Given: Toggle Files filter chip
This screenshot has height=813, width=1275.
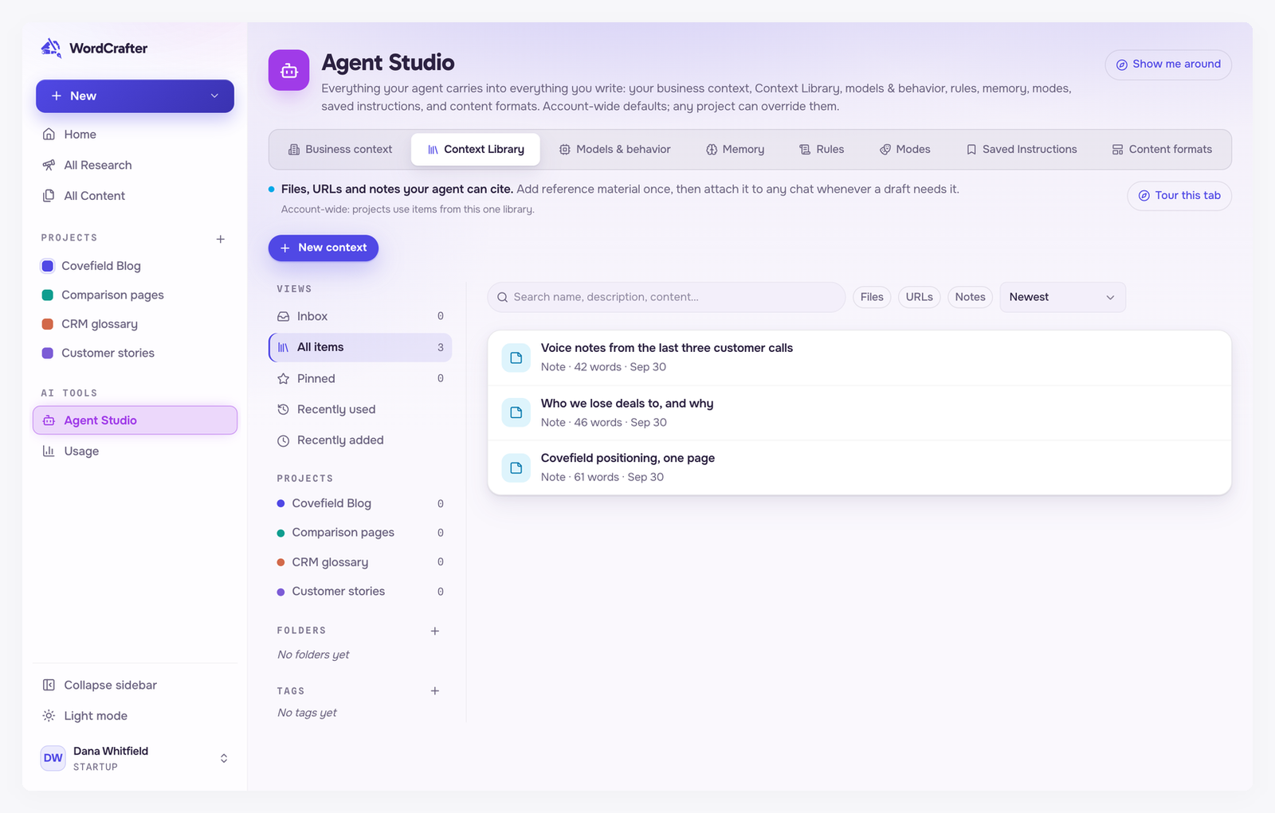Looking at the screenshot, I should 872,297.
